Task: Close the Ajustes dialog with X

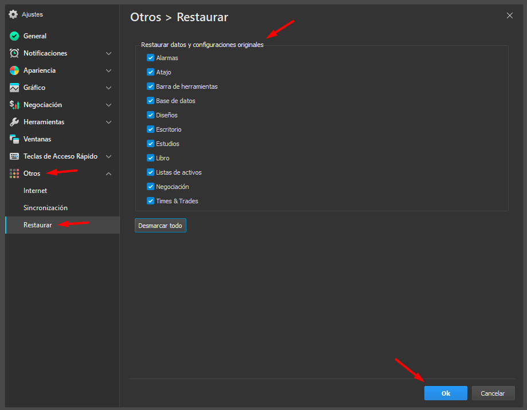Action: [x=509, y=15]
